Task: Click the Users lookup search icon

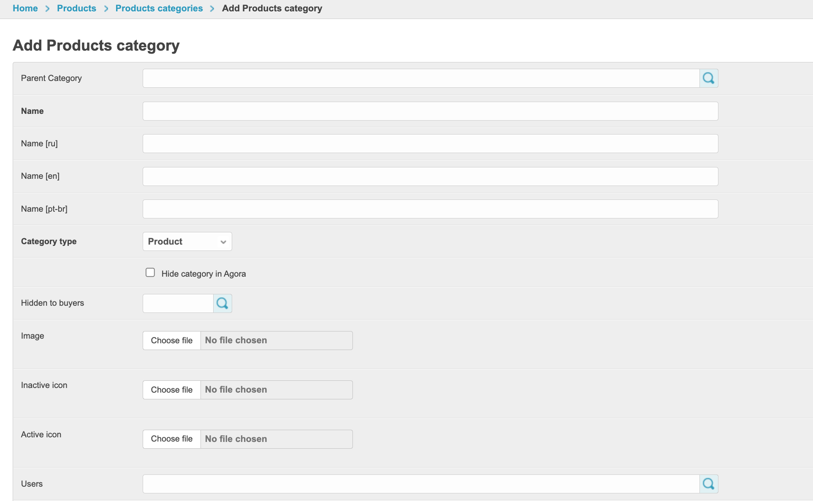Action: [x=709, y=484]
